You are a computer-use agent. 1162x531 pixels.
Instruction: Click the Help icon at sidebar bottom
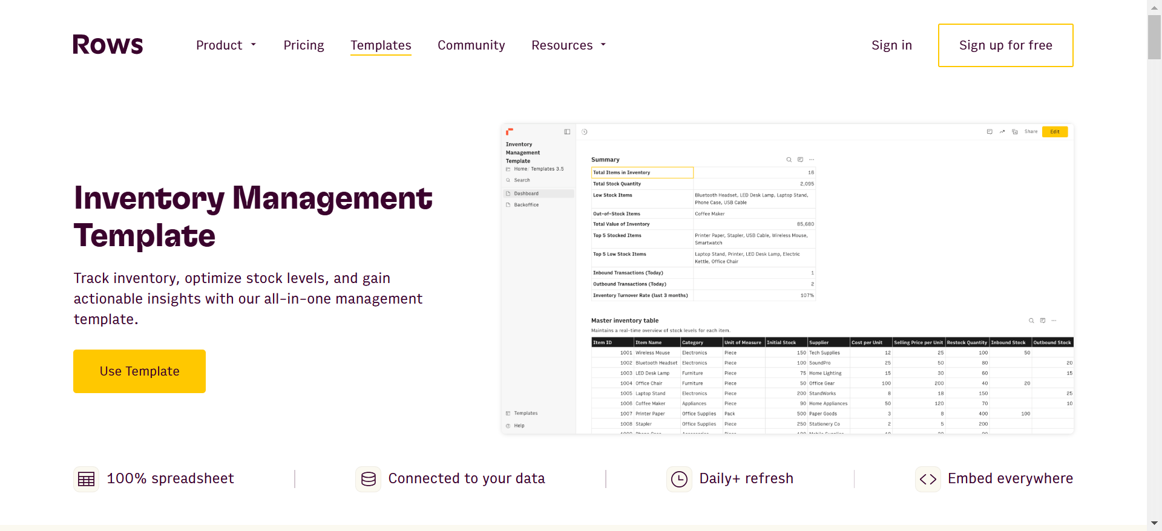click(x=508, y=426)
